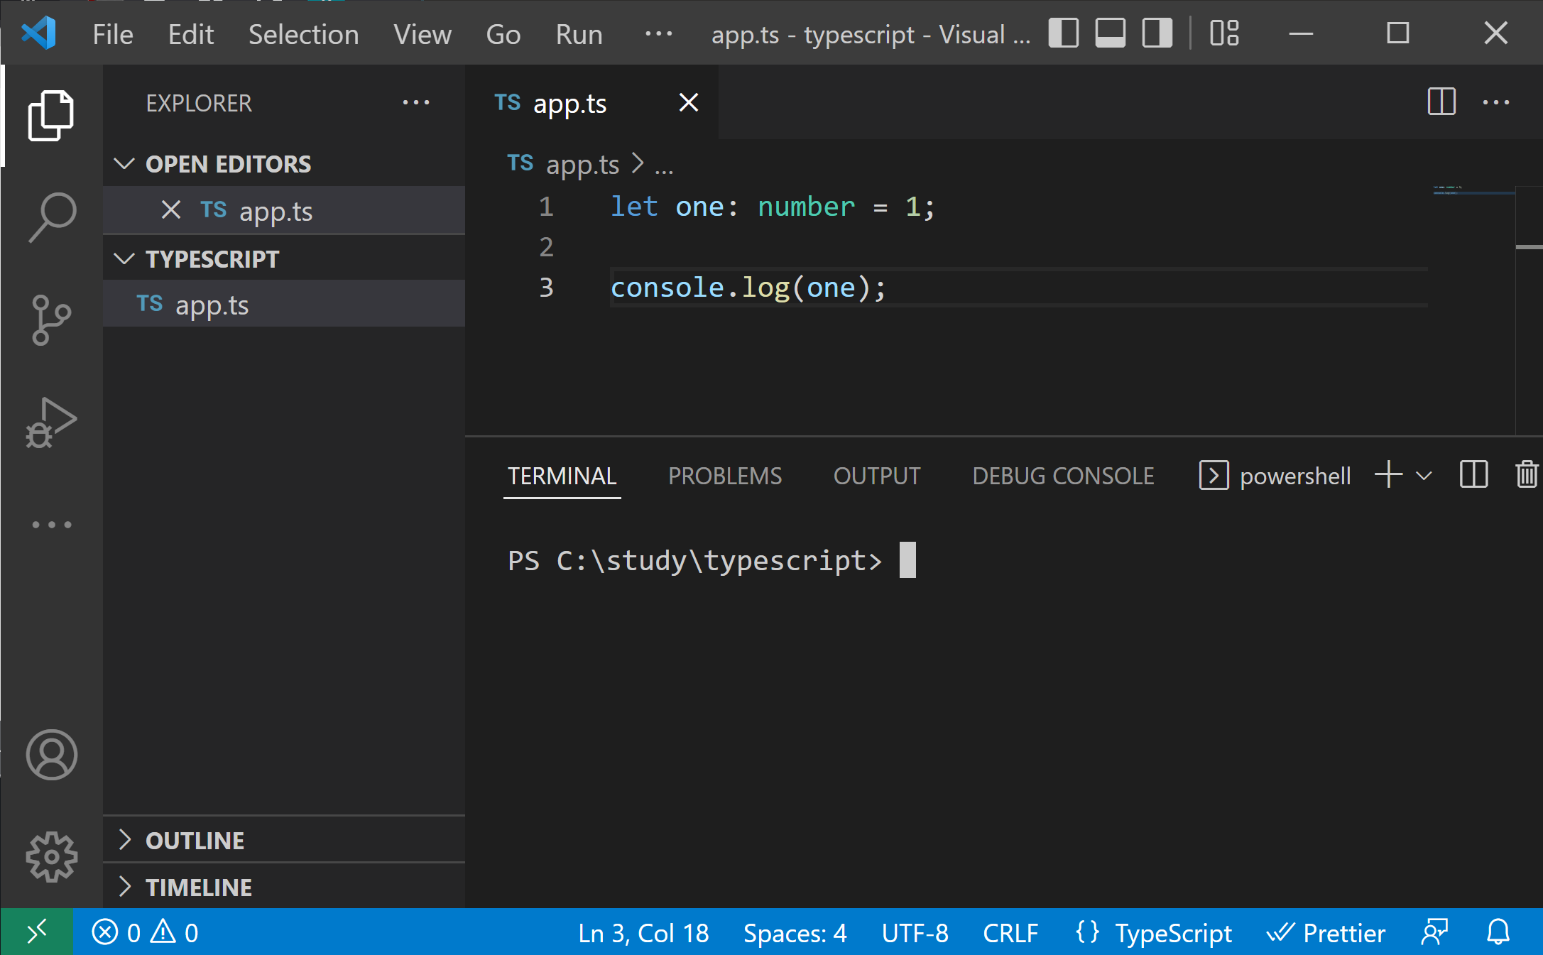Image resolution: width=1543 pixels, height=955 pixels.
Task: Expand the TIMELINE section
Action: 198,887
